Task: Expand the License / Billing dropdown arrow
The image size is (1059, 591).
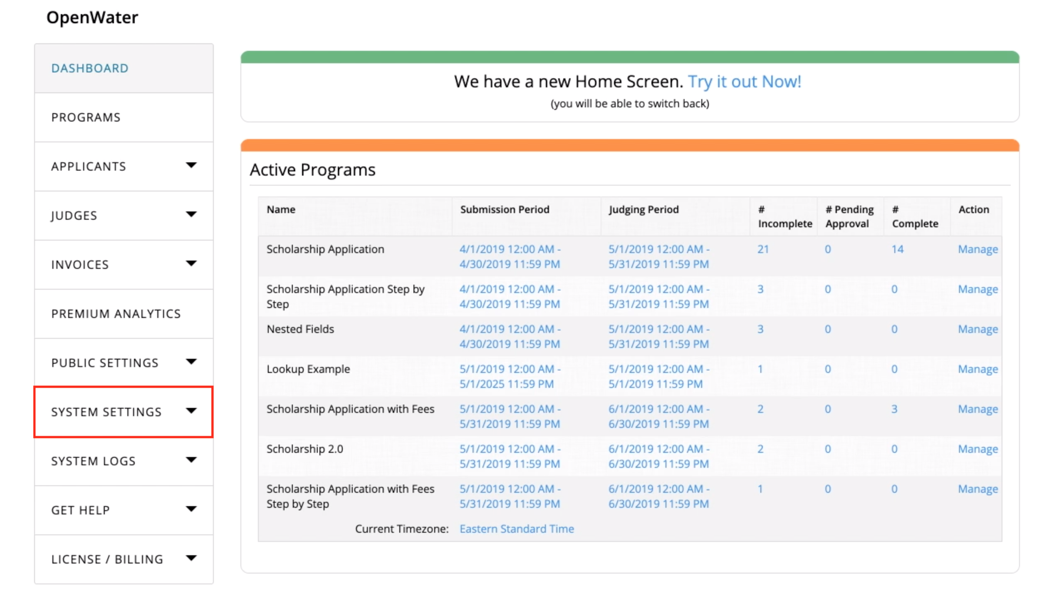Action: 191,558
